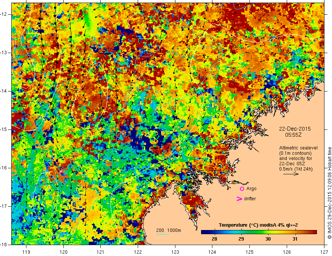
Task: Click the '31' color bar tick label
Action: 295,239
